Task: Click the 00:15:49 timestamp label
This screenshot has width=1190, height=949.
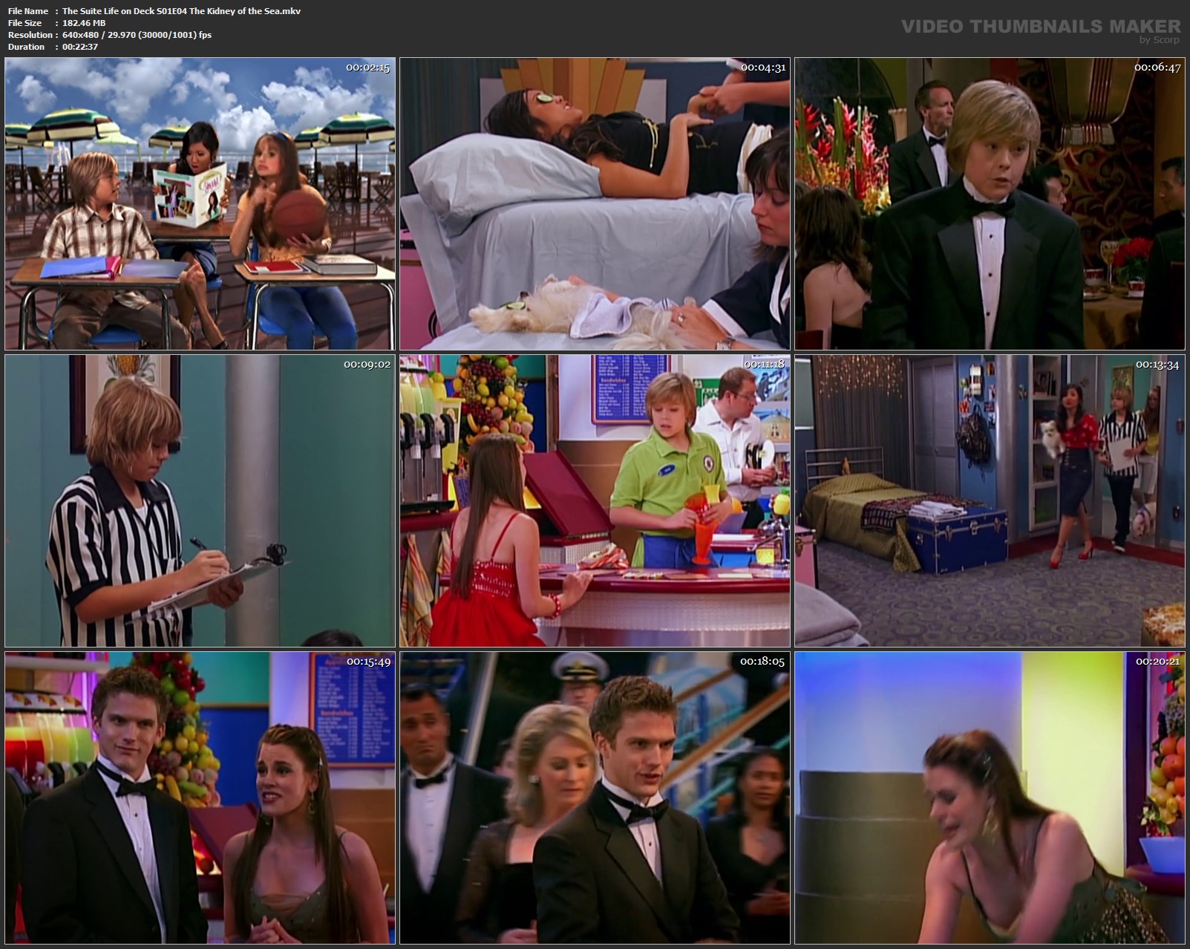Action: 368,662
